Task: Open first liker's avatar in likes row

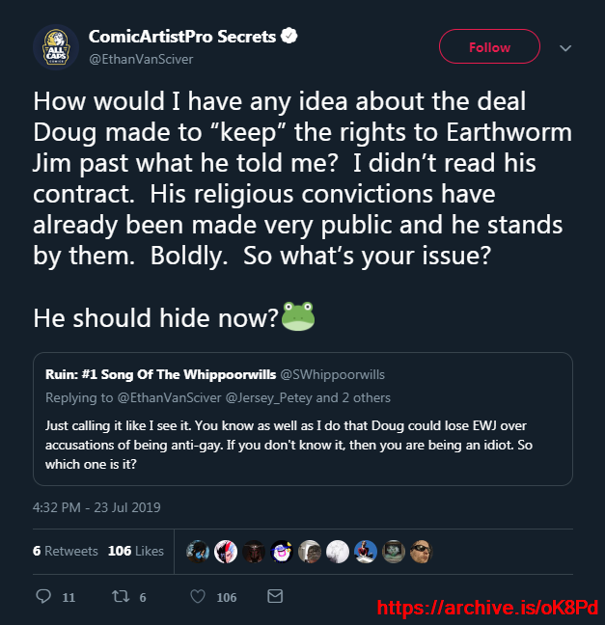Action: click(198, 552)
